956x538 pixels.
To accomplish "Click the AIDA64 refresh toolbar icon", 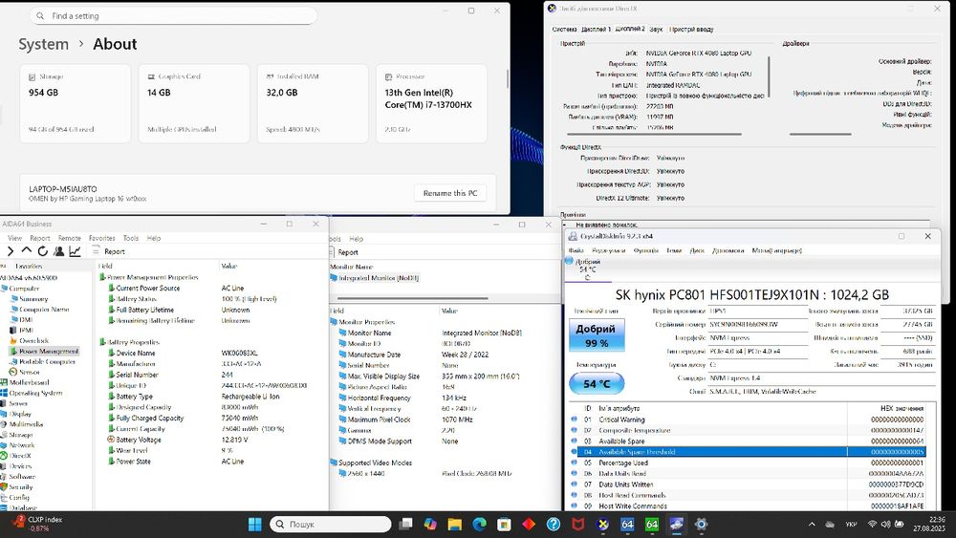I will pos(43,251).
